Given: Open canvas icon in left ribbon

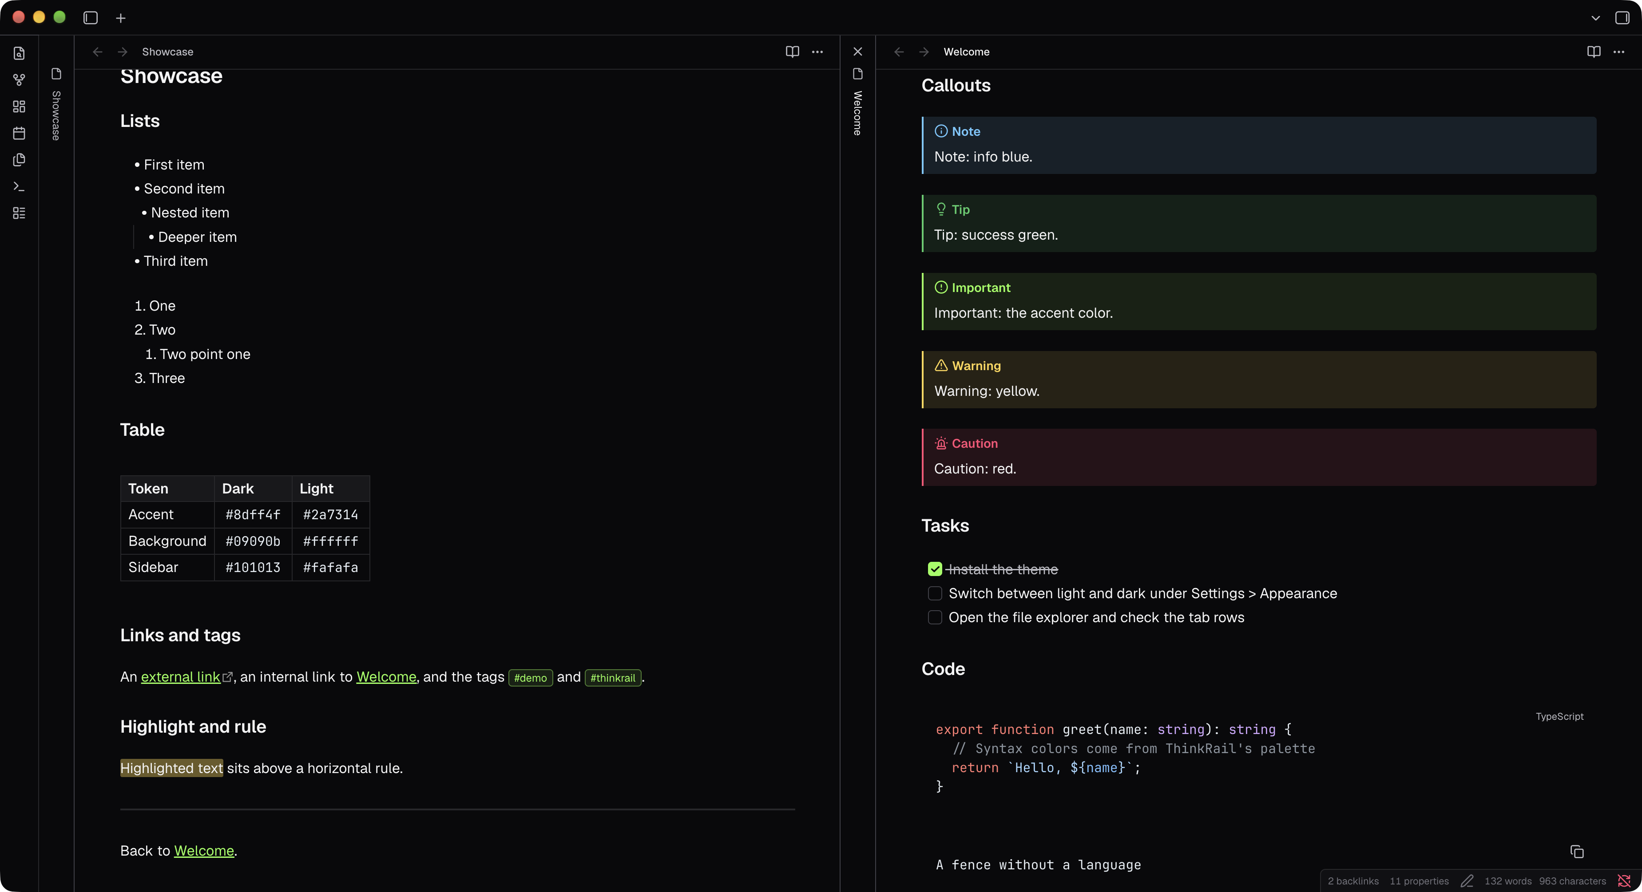Looking at the screenshot, I should tap(19, 107).
